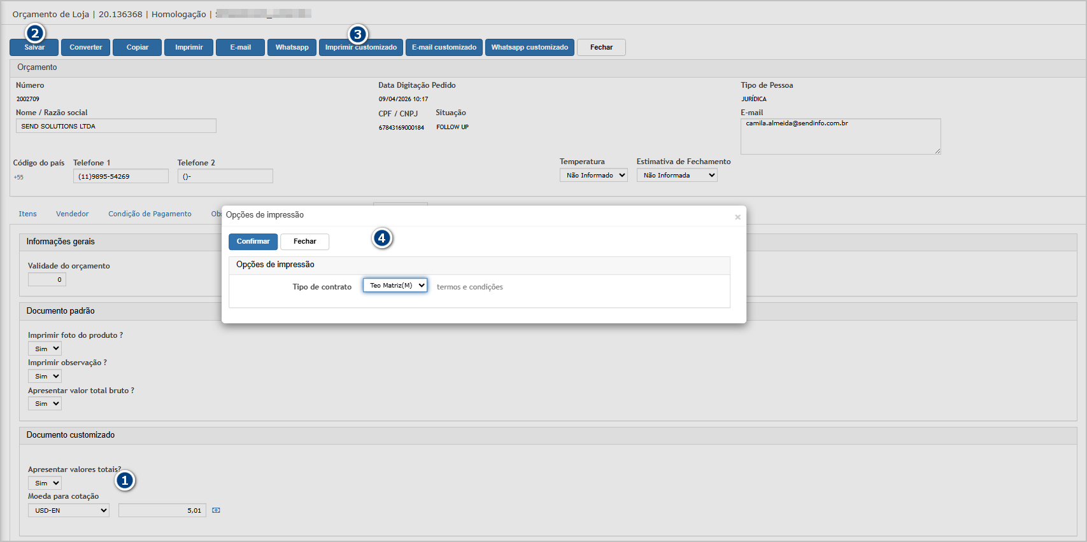Screen dimensions: 1087x542
Task: Switch to the Vendedor tab
Action: pos(72,214)
